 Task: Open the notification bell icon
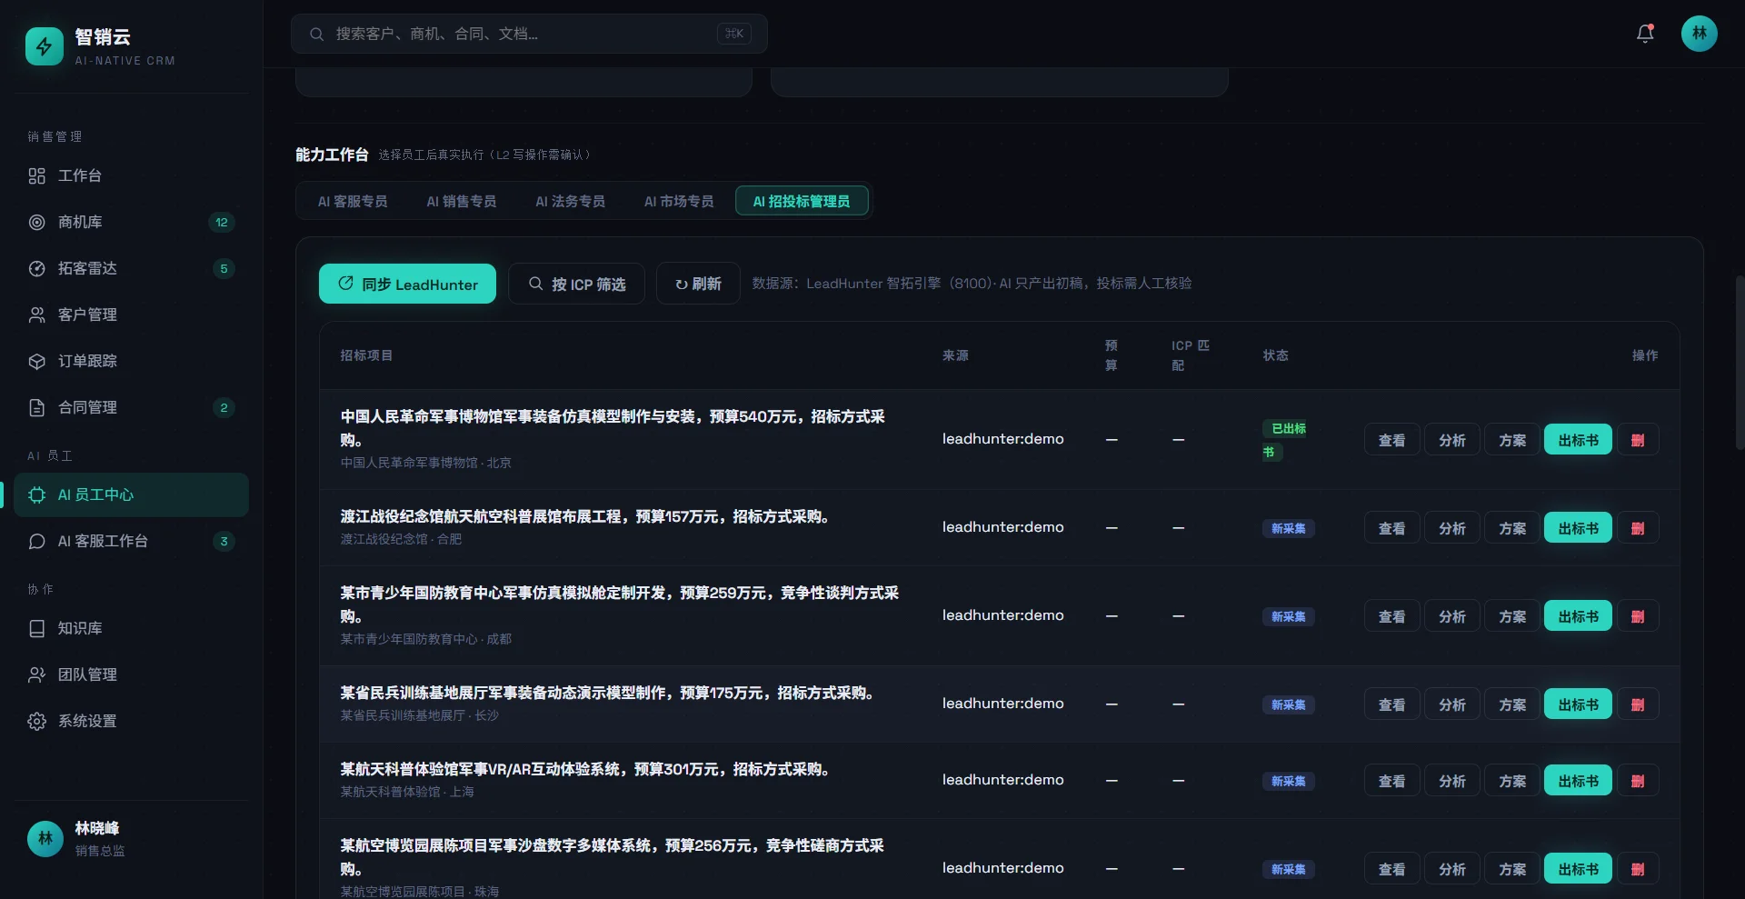pos(1645,34)
